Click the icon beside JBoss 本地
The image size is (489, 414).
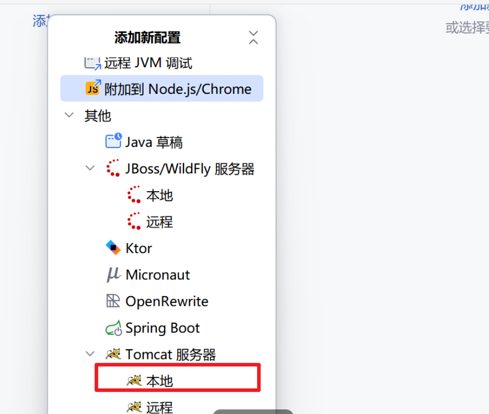click(134, 195)
